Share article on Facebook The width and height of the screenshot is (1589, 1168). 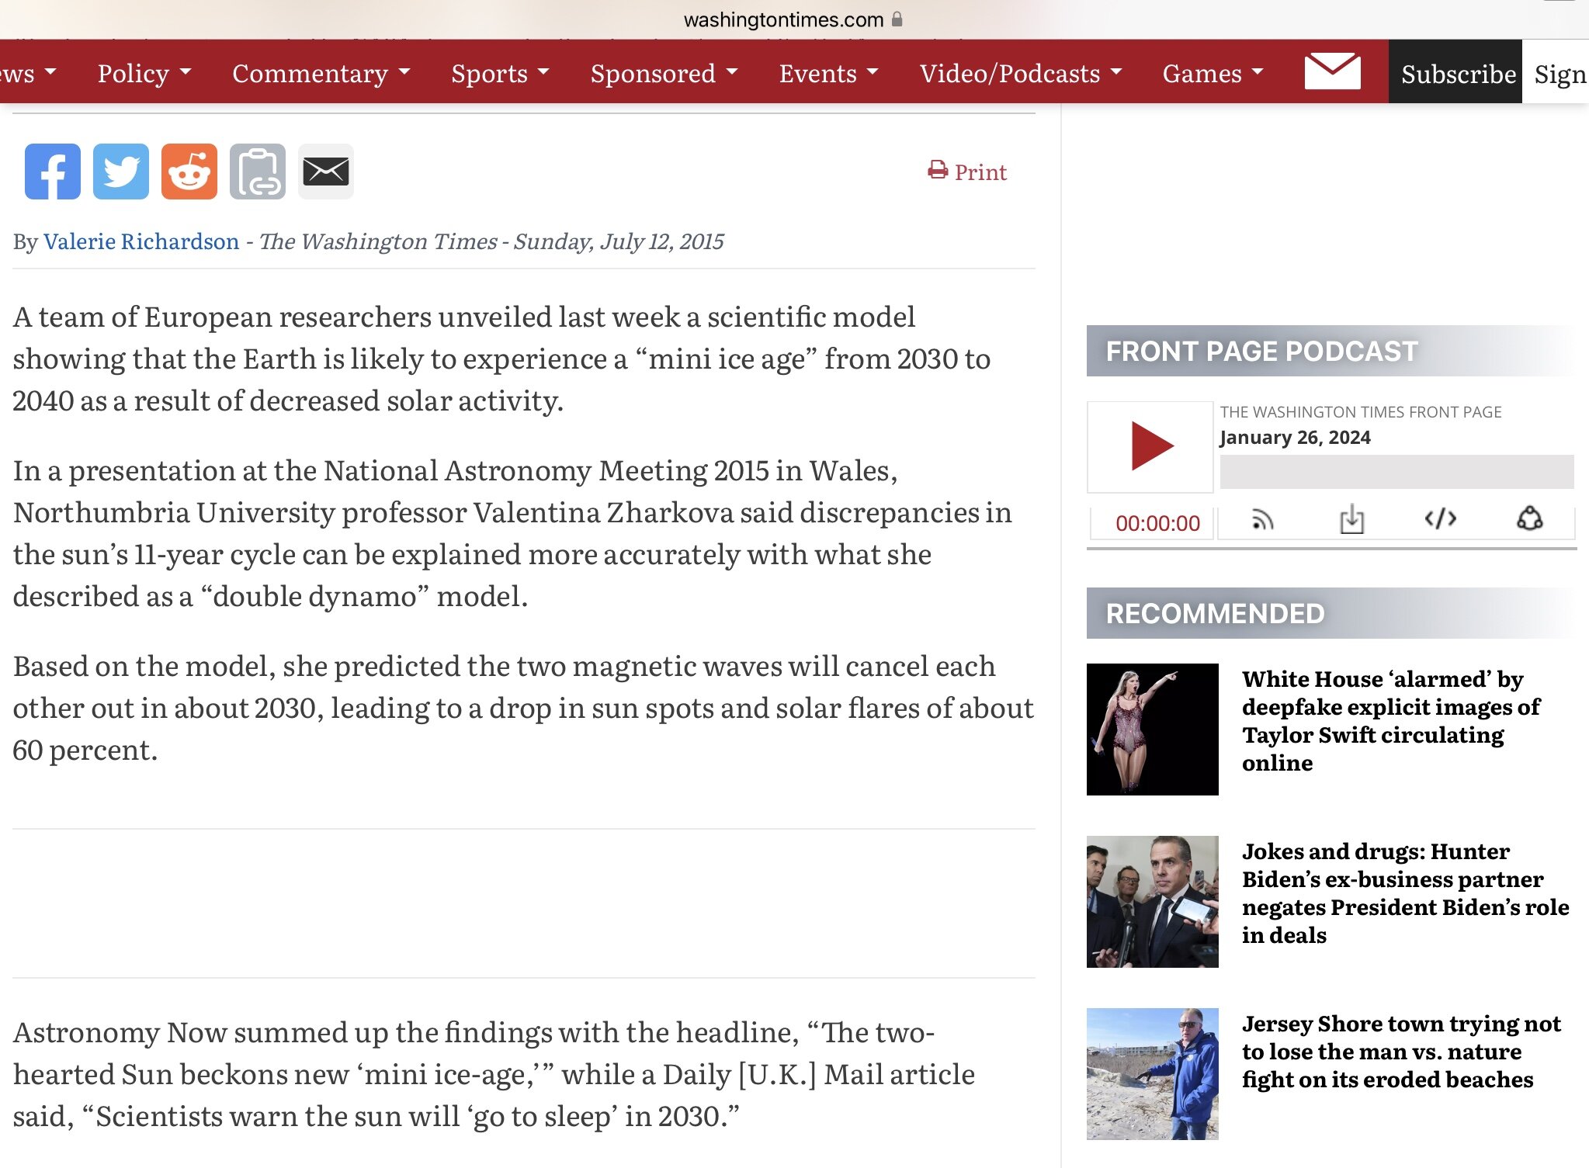coord(52,172)
